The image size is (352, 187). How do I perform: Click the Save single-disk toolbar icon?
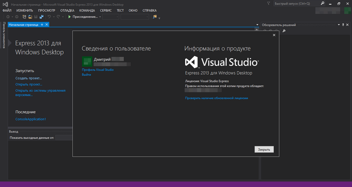[36, 17]
